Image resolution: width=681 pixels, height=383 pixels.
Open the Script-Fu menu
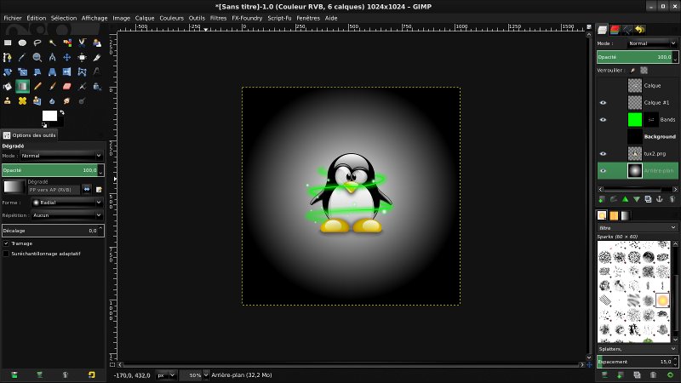[x=279, y=18]
